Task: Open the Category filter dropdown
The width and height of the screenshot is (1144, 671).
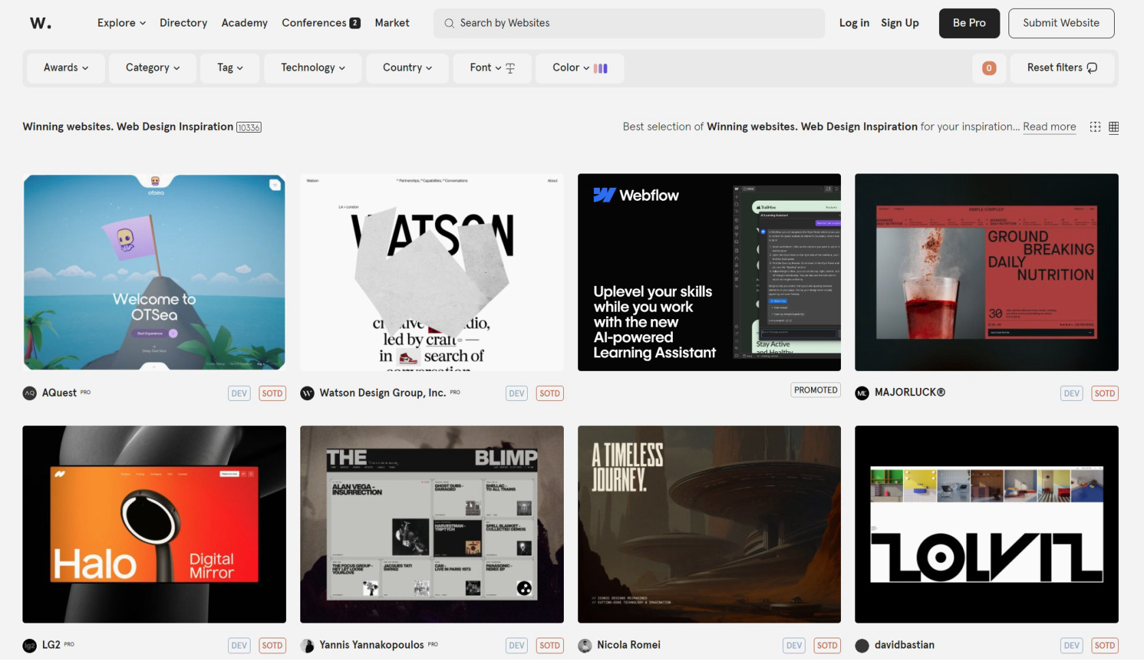Action: [x=153, y=68]
